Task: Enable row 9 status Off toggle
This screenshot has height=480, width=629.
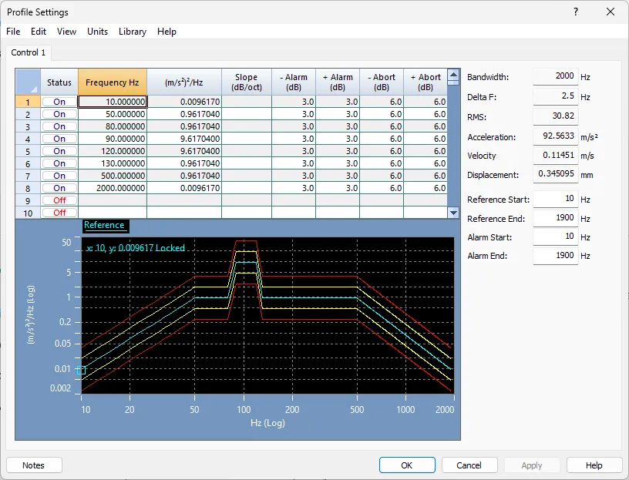Action: pos(59,200)
